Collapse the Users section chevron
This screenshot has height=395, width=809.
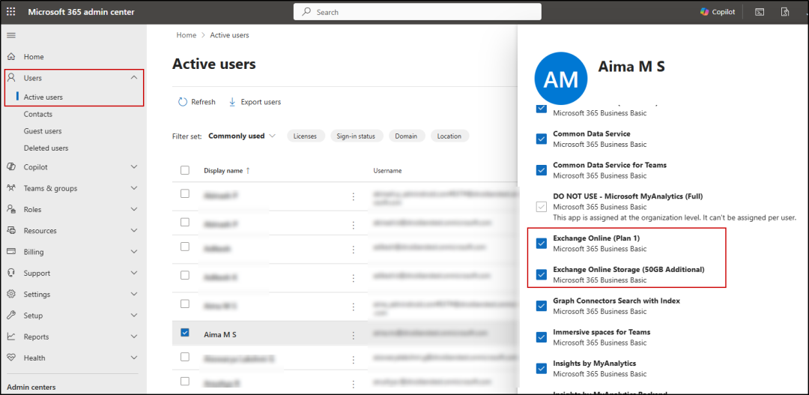coord(134,77)
